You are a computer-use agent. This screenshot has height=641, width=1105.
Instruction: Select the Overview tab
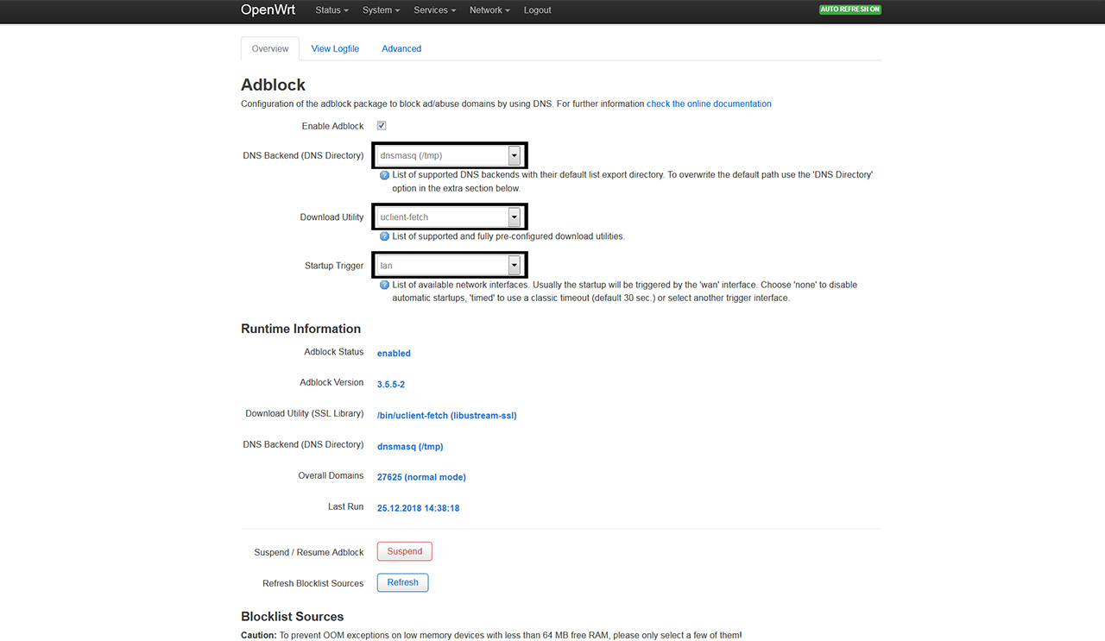coord(270,48)
